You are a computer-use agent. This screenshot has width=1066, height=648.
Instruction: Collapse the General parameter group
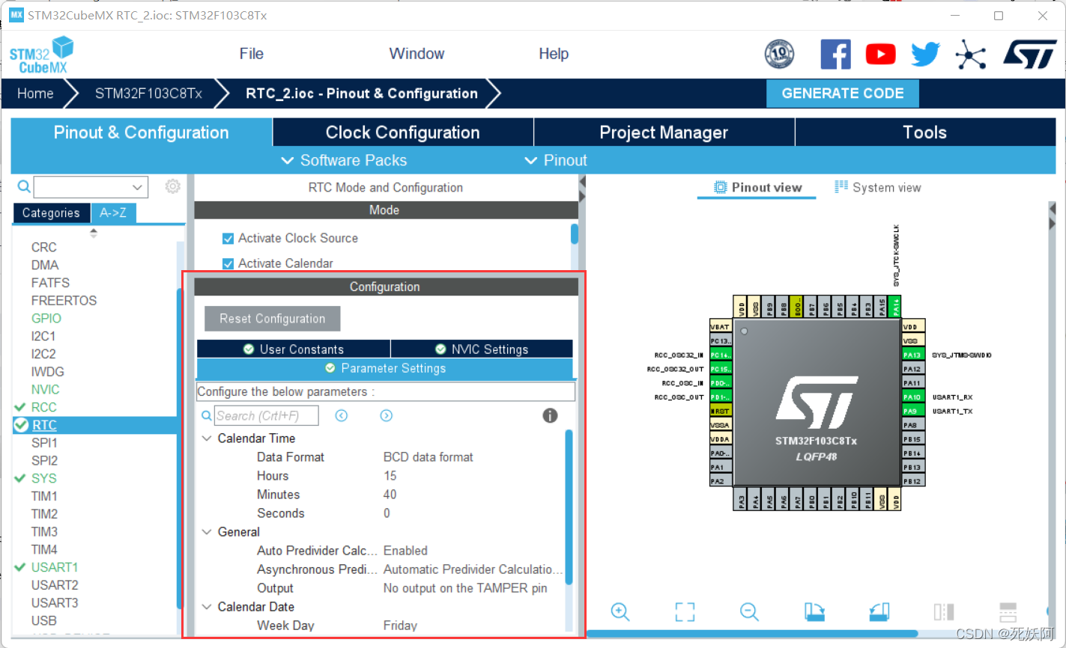207,532
